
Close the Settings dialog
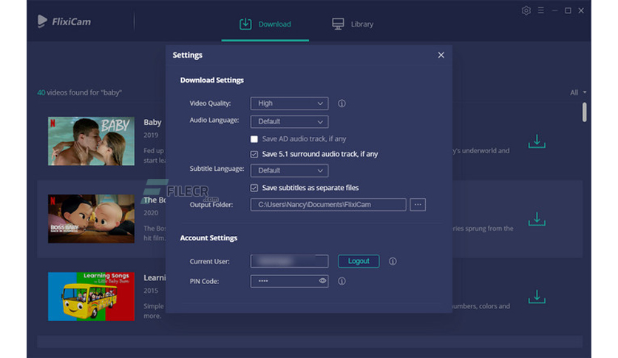click(441, 55)
